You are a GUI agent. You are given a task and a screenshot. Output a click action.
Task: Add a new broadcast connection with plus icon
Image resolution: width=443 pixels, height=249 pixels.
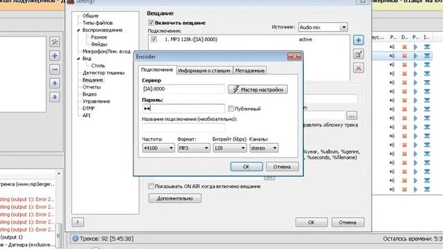[x=359, y=40]
